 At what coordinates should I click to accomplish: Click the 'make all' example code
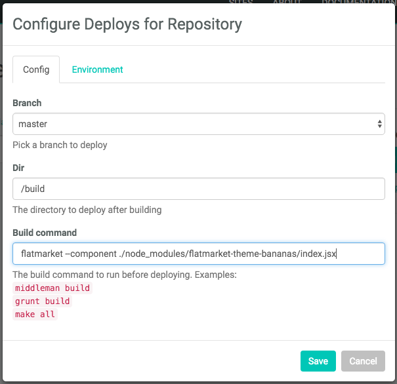click(x=35, y=314)
